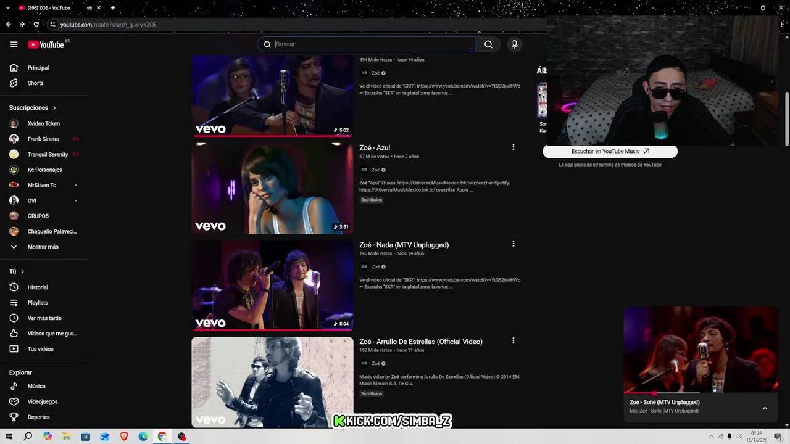Screen dimensions: 790x444
Task: Open the Zoé - Azul video title
Action: (375, 148)
